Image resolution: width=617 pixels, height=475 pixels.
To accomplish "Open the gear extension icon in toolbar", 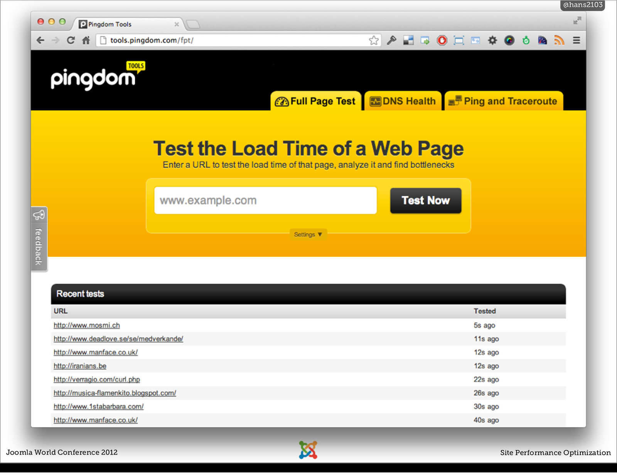I will [492, 40].
